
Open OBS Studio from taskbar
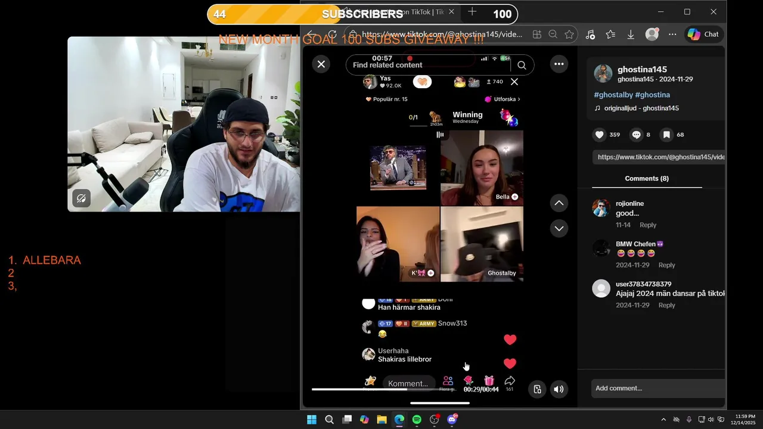435,419
